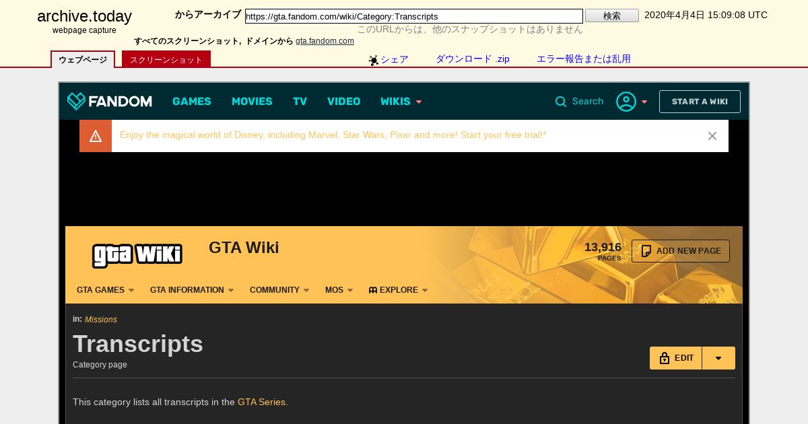Expand the WIKIS dropdown arrow
This screenshot has height=424, width=808.
point(419,102)
